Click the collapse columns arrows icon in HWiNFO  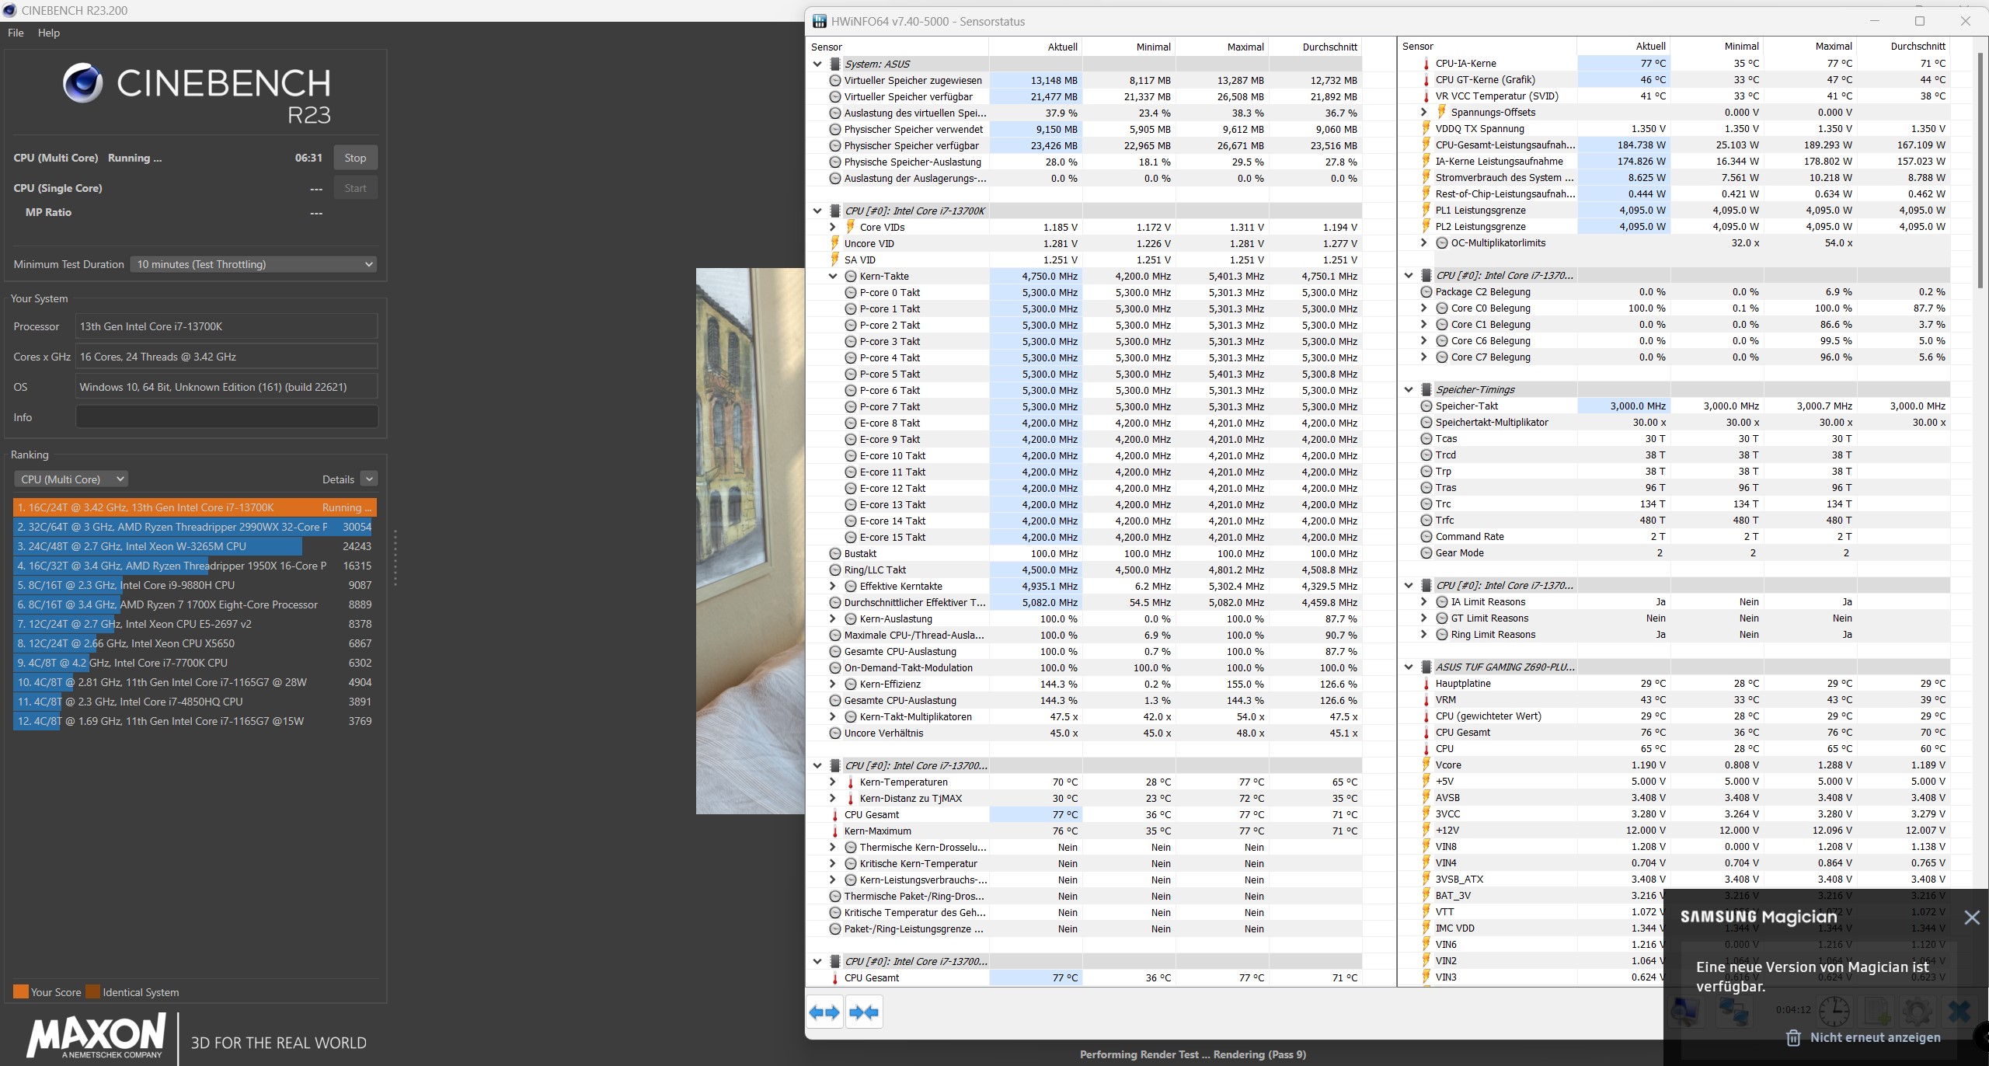(864, 1012)
